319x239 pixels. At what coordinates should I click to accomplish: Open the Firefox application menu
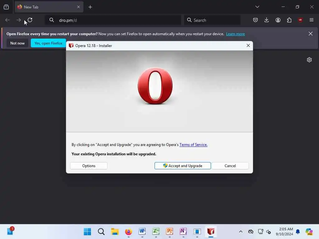tap(312, 20)
